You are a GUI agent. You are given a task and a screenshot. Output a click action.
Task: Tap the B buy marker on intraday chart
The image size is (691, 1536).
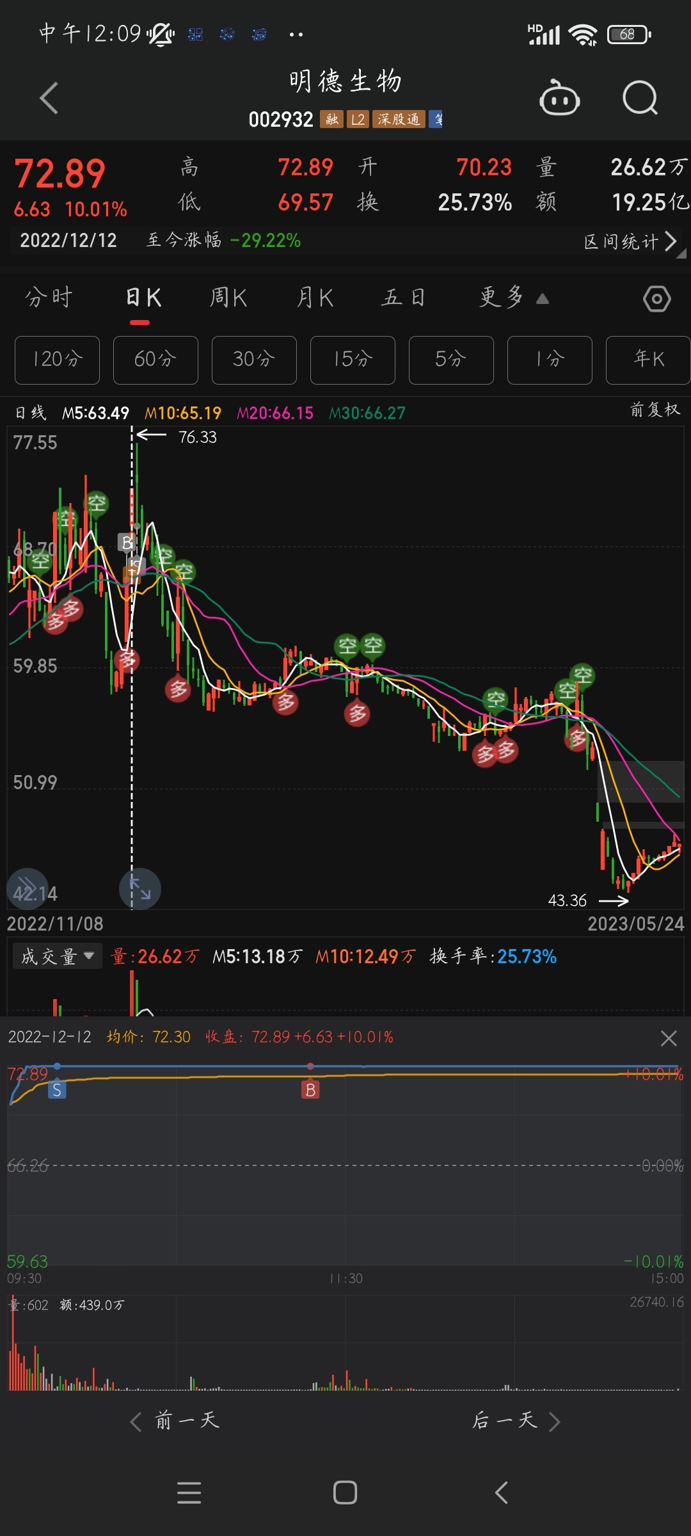tap(310, 1090)
